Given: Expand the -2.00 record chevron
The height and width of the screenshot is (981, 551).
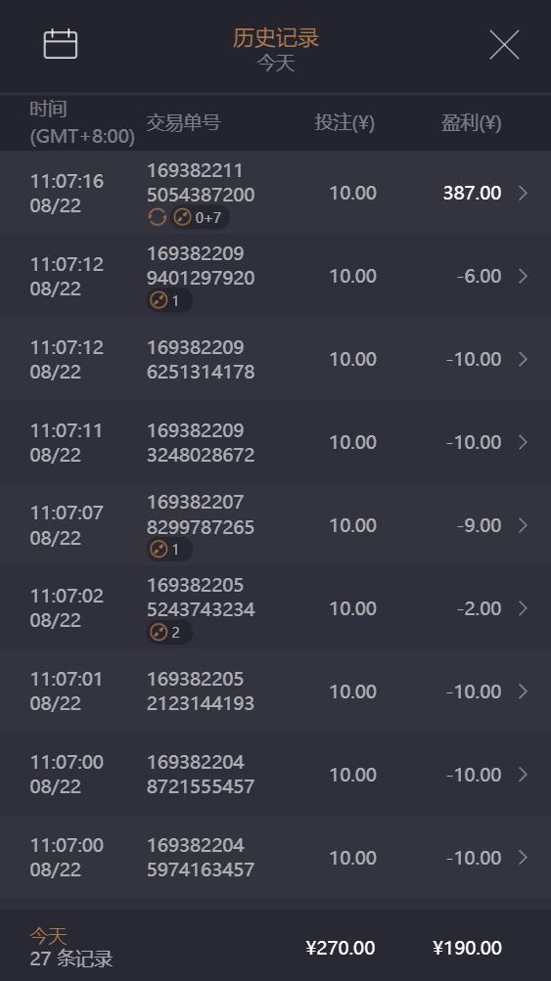Looking at the screenshot, I should click(x=523, y=608).
